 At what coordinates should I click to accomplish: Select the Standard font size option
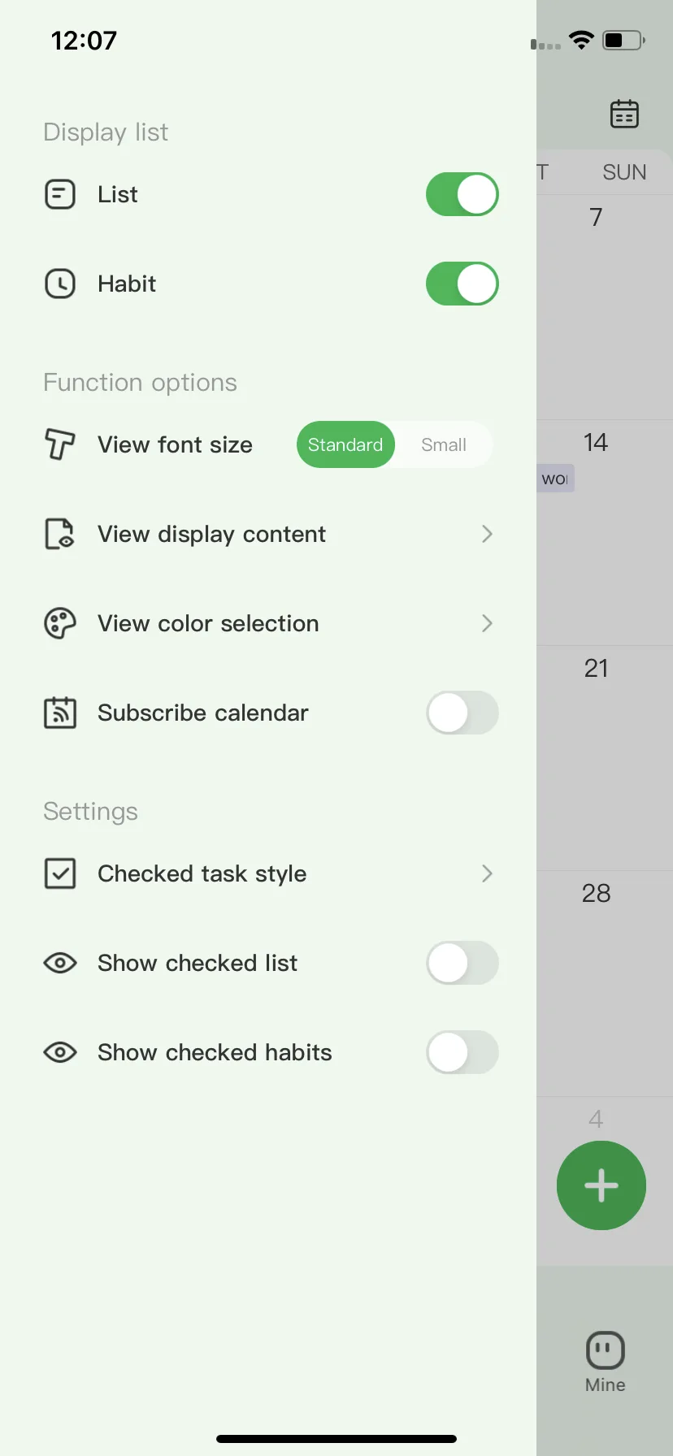click(345, 444)
